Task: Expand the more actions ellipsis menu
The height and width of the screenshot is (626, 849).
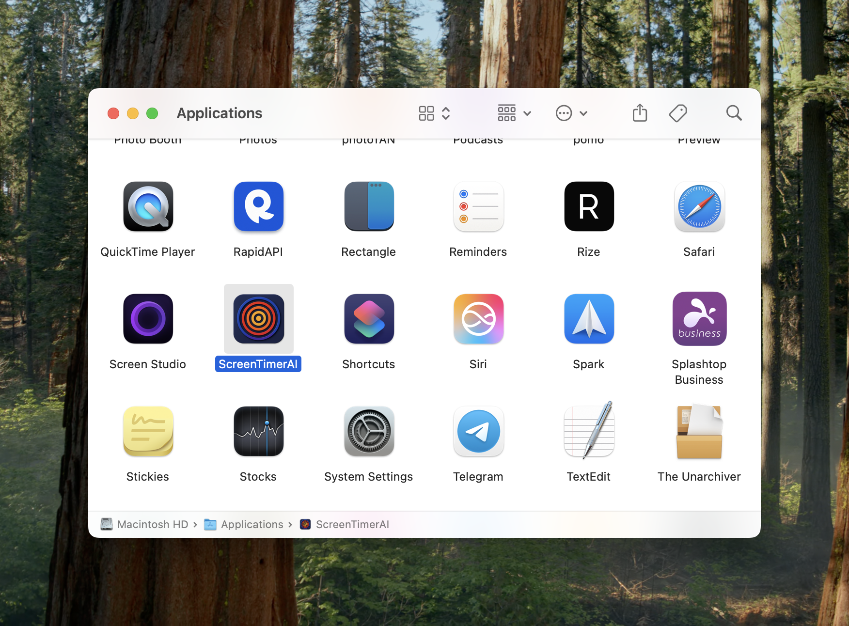Action: [x=571, y=112]
